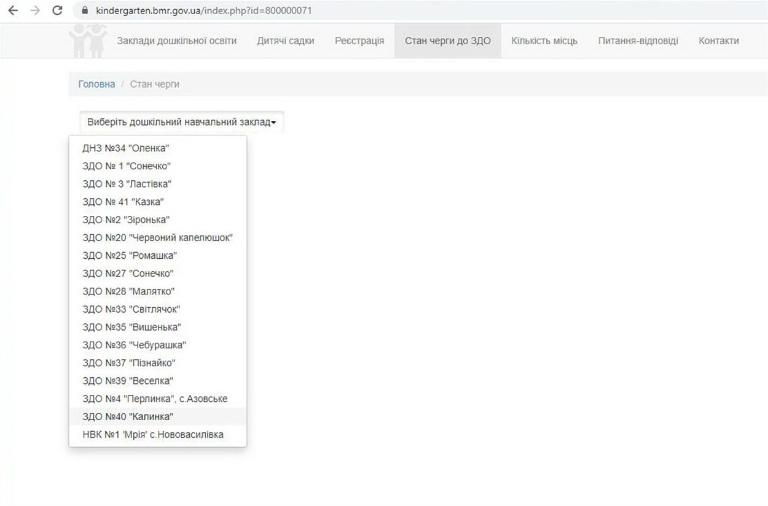Select ДНЗ №34 "Оленка" from list

point(157,148)
